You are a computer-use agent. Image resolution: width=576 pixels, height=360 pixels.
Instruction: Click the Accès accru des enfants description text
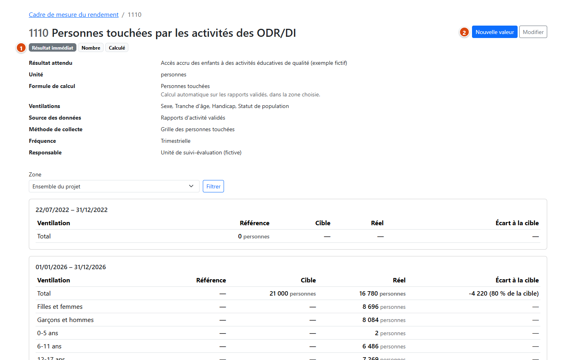(x=254, y=63)
